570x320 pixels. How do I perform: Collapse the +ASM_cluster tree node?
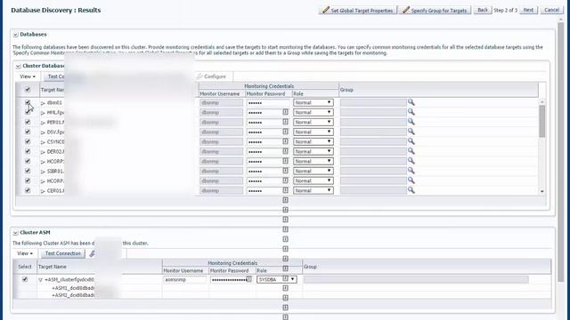[40, 280]
